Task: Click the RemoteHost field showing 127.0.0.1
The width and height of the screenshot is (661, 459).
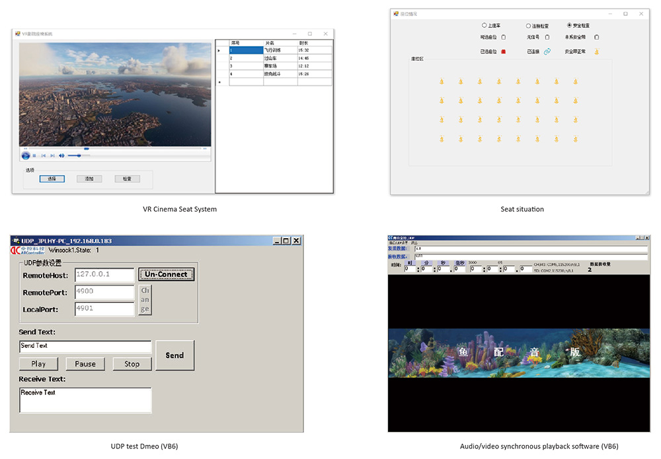Action: (104, 274)
